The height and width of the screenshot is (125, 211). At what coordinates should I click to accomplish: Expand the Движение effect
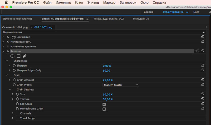pyautogui.click(x=3, y=37)
